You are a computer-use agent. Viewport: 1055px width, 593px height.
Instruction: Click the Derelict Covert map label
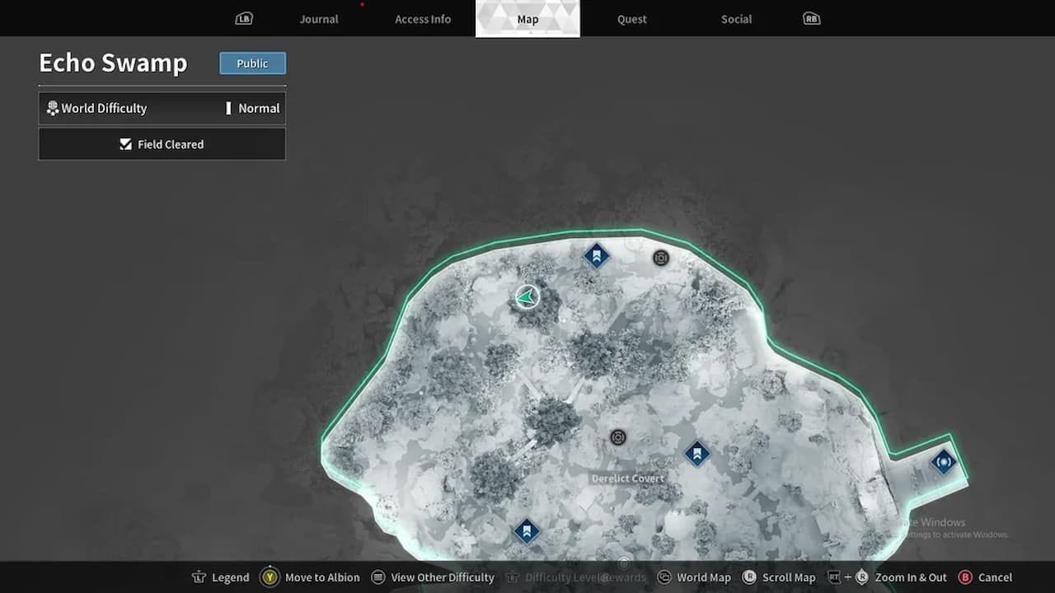click(627, 479)
